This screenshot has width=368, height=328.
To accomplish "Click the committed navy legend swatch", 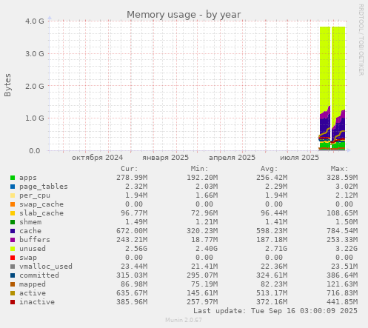I will [x=13, y=275].
